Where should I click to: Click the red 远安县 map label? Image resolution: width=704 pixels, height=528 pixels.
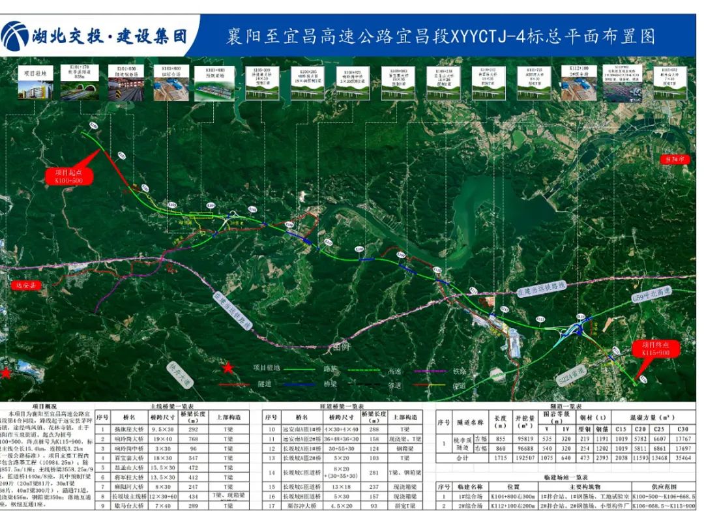point(25,286)
